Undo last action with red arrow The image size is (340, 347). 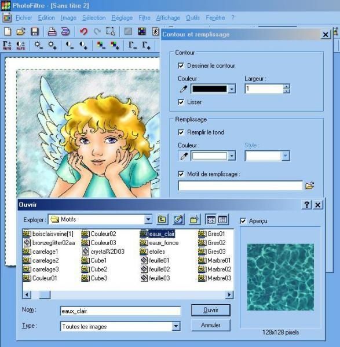coord(83,31)
